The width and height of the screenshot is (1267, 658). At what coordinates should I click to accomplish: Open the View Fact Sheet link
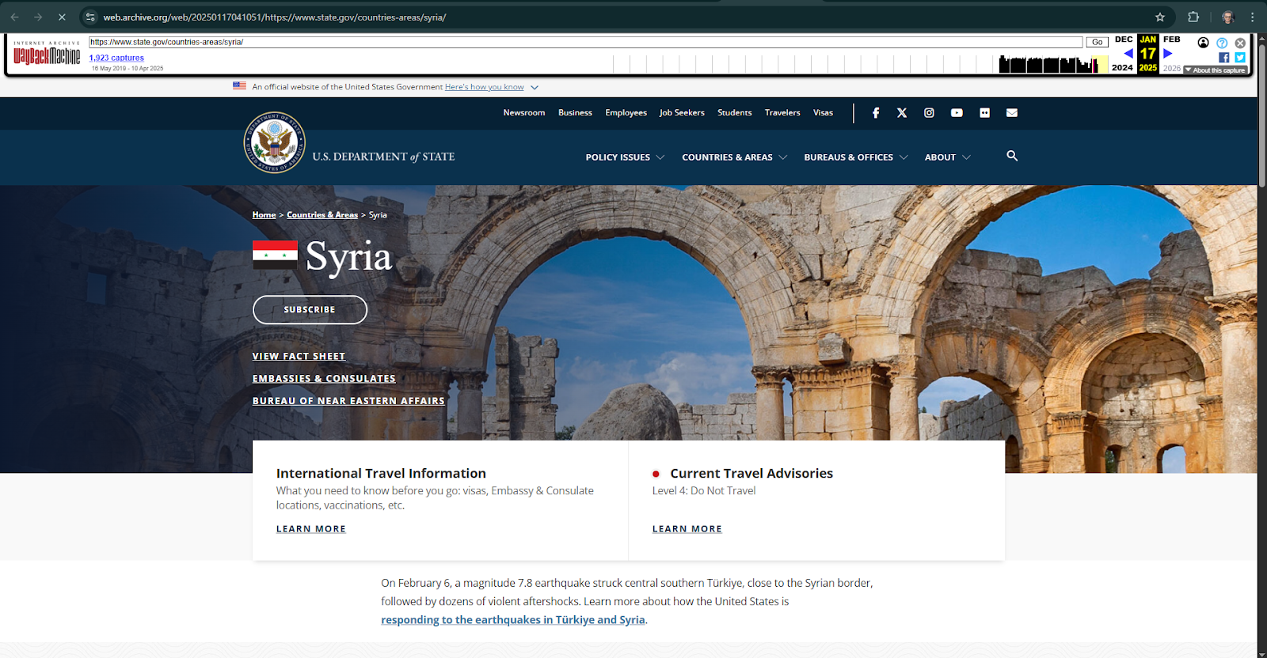tap(299, 357)
